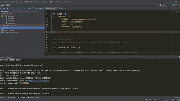Add new terminal session with plus icon
The image size is (180, 101).
pos(15,57)
